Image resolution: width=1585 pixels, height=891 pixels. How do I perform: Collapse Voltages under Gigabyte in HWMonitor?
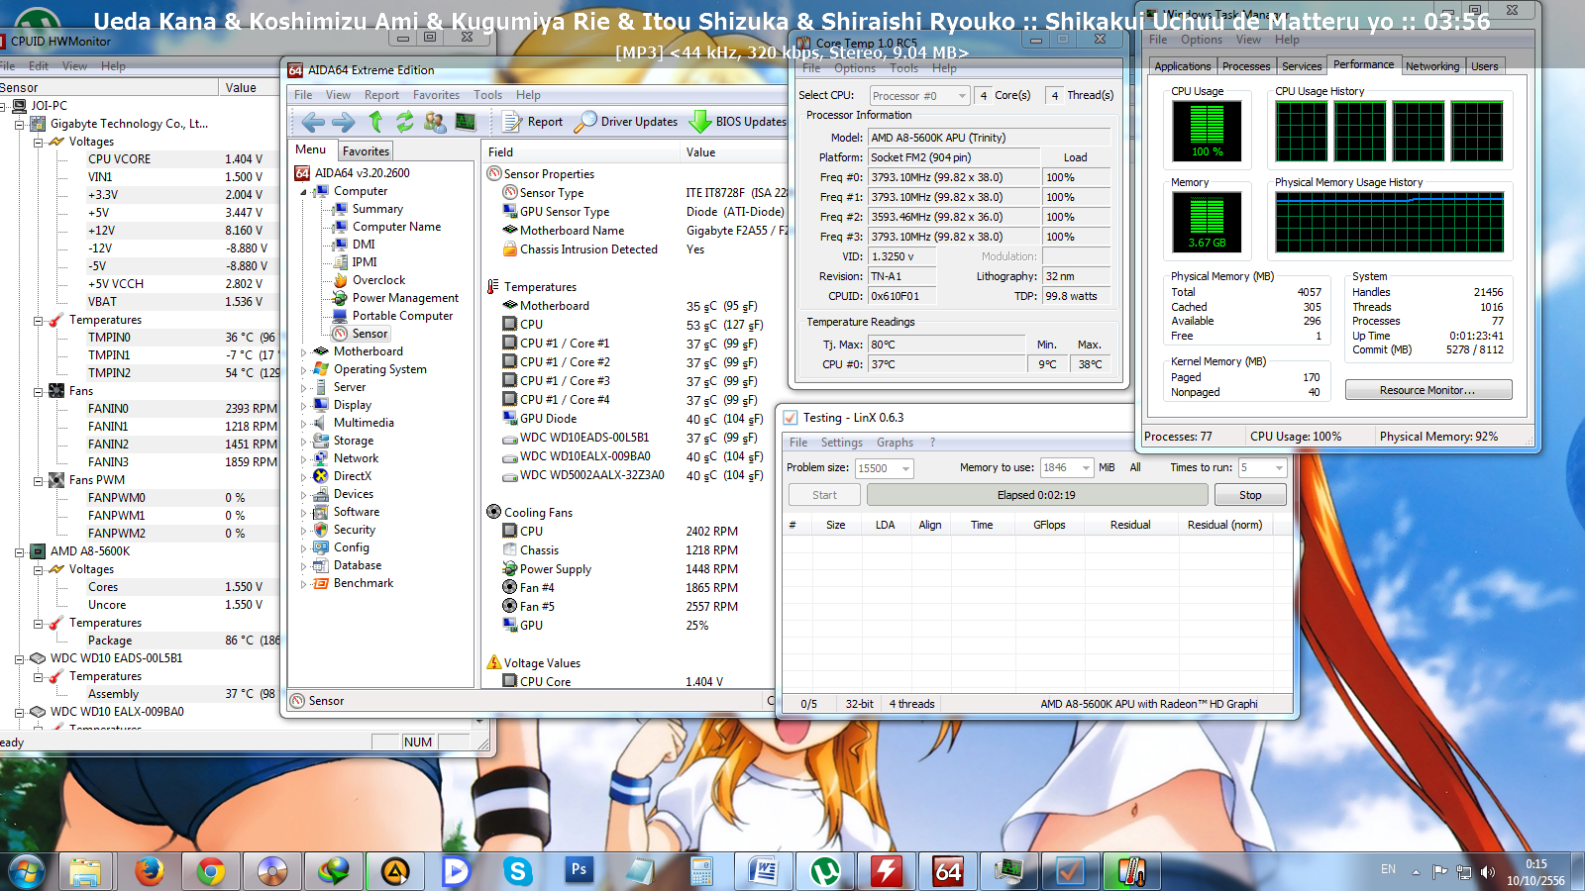tap(38, 143)
